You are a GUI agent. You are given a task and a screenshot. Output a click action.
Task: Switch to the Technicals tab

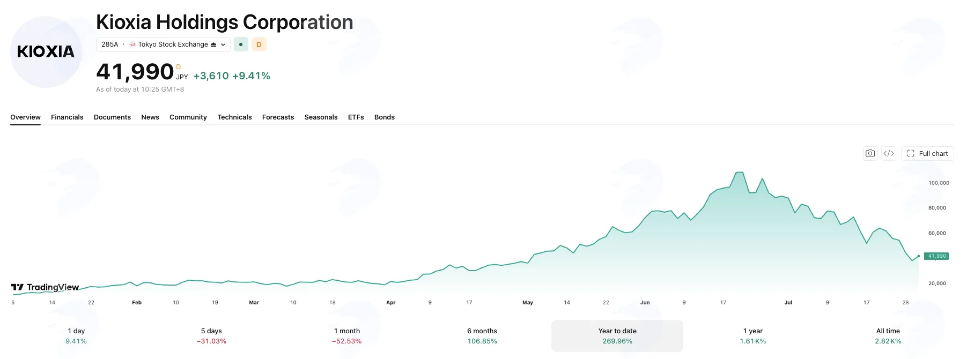234,117
